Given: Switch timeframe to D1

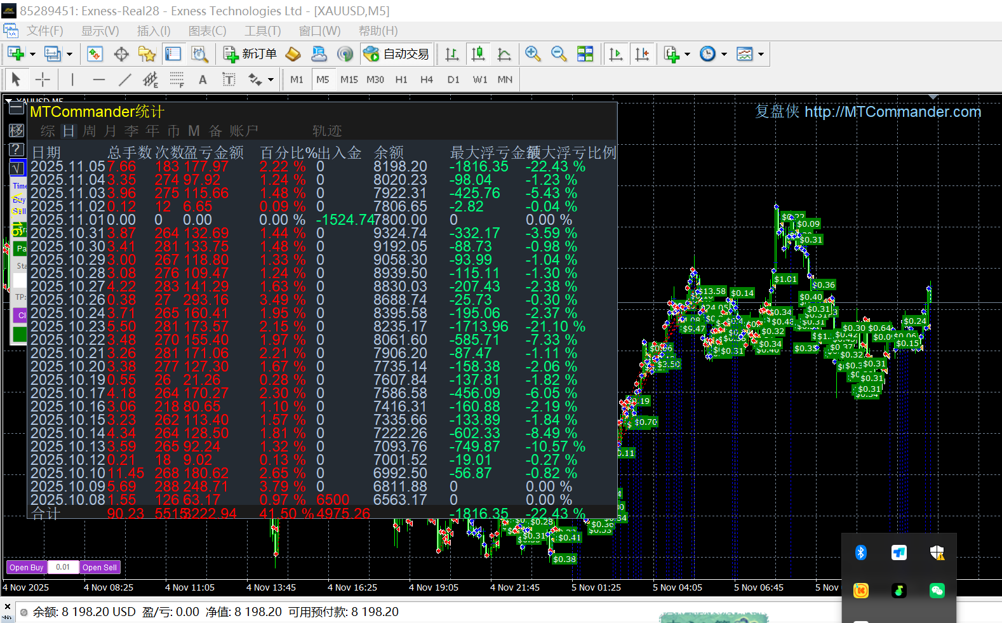Looking at the screenshot, I should [453, 79].
